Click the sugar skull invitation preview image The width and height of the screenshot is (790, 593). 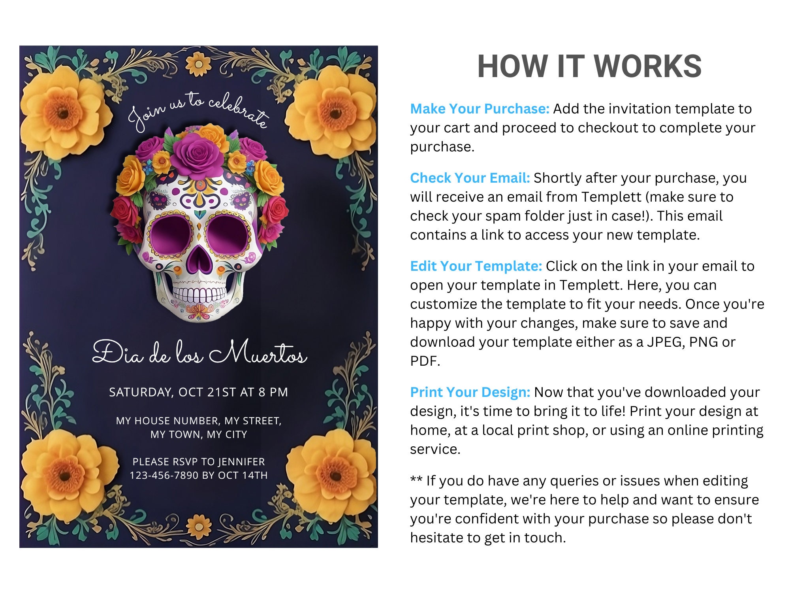(x=199, y=296)
